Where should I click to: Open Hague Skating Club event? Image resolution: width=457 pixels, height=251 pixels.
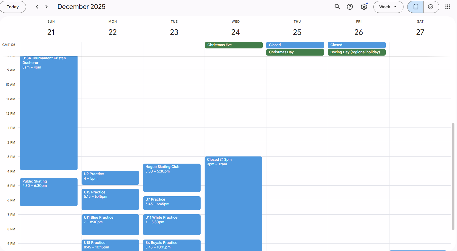pos(172,177)
